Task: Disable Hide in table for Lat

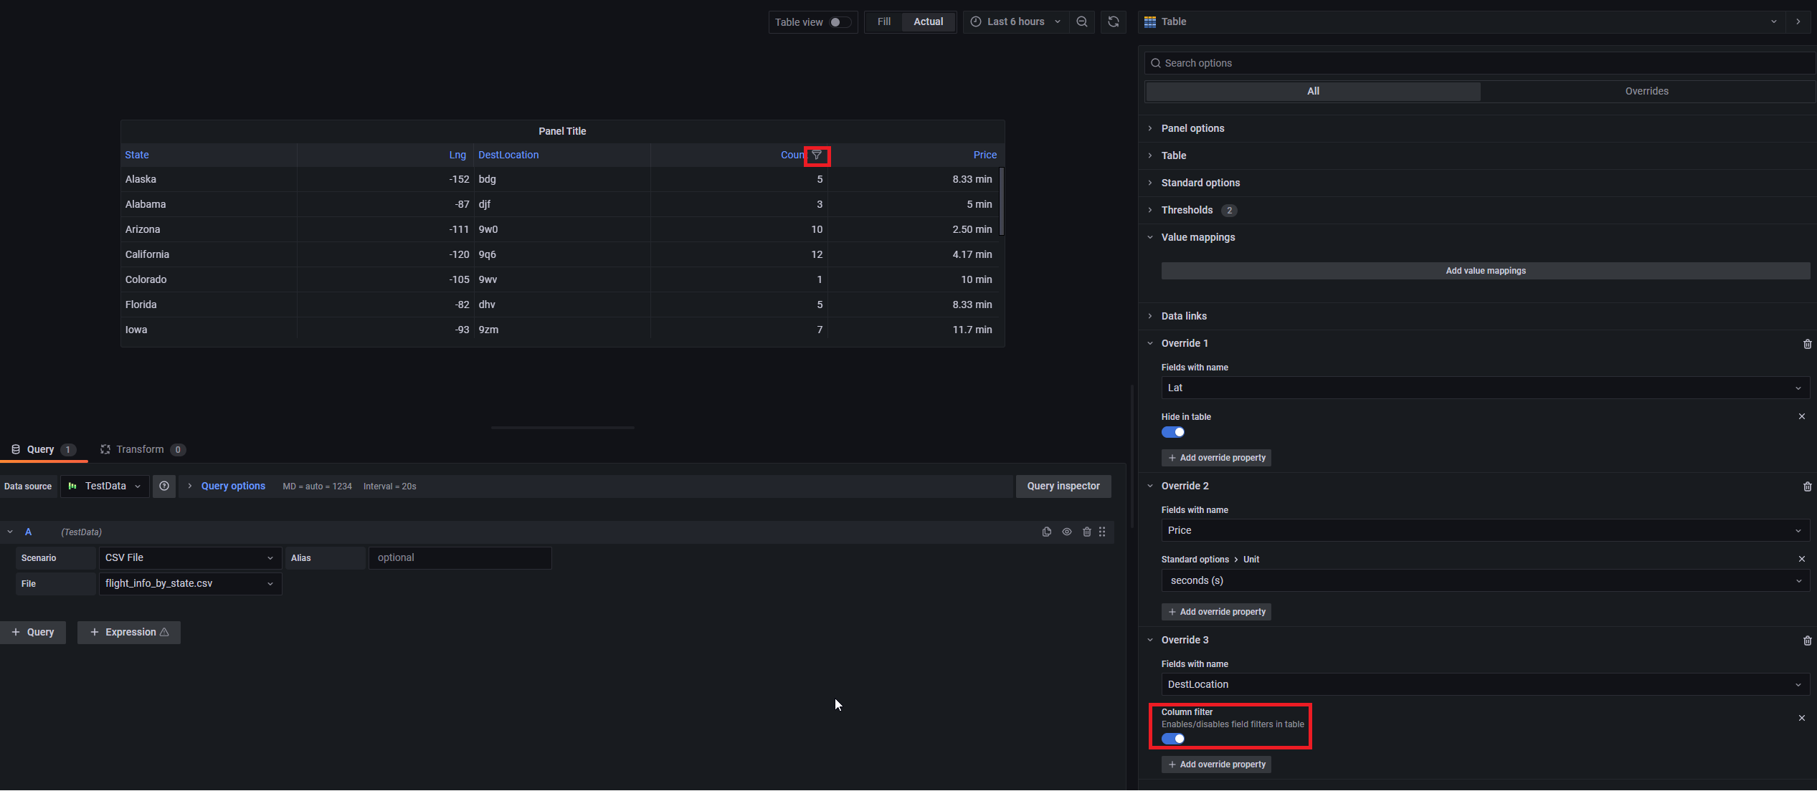Action: tap(1173, 432)
